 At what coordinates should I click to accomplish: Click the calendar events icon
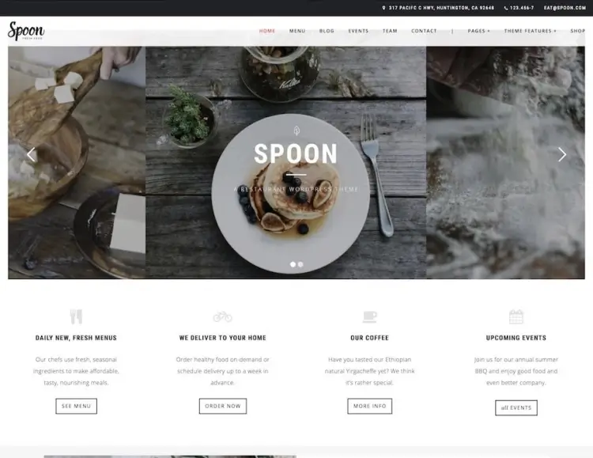pyautogui.click(x=516, y=317)
